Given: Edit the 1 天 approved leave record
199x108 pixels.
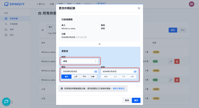Looking at the screenshot, I should pyautogui.click(x=171, y=80).
